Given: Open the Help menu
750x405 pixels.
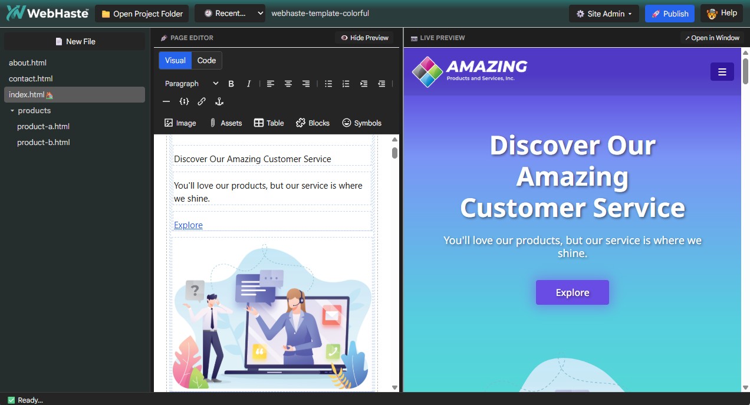Looking at the screenshot, I should 722,13.
